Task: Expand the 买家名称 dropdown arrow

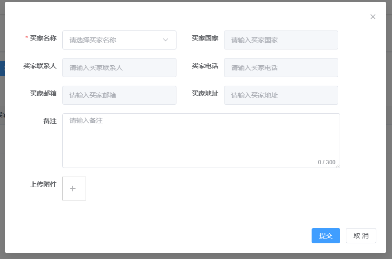Action: pos(166,40)
